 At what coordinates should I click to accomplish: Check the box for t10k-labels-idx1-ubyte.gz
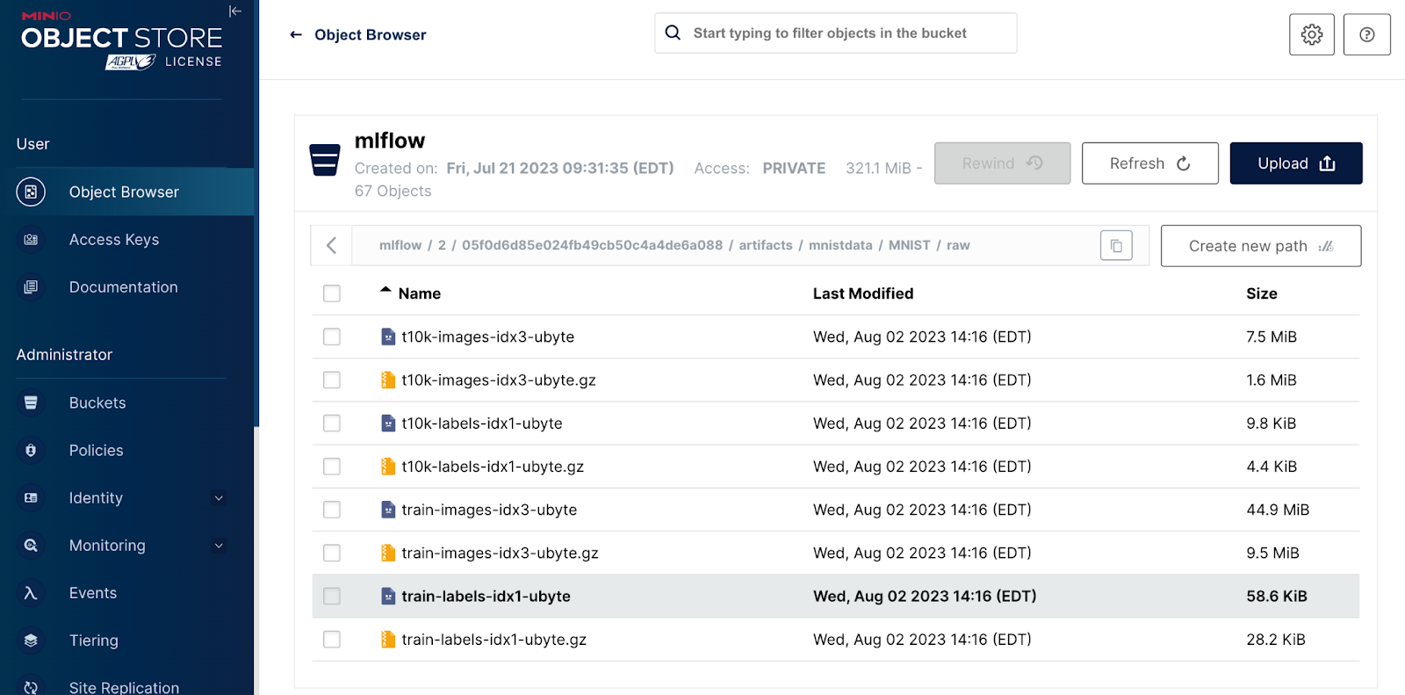[332, 467]
